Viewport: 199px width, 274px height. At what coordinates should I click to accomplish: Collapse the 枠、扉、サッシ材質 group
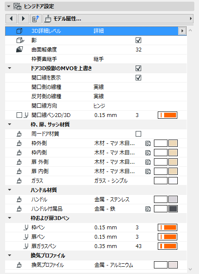click(10, 124)
